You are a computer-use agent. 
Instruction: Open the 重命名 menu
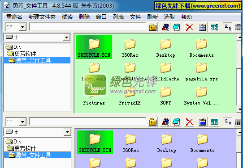14,17
